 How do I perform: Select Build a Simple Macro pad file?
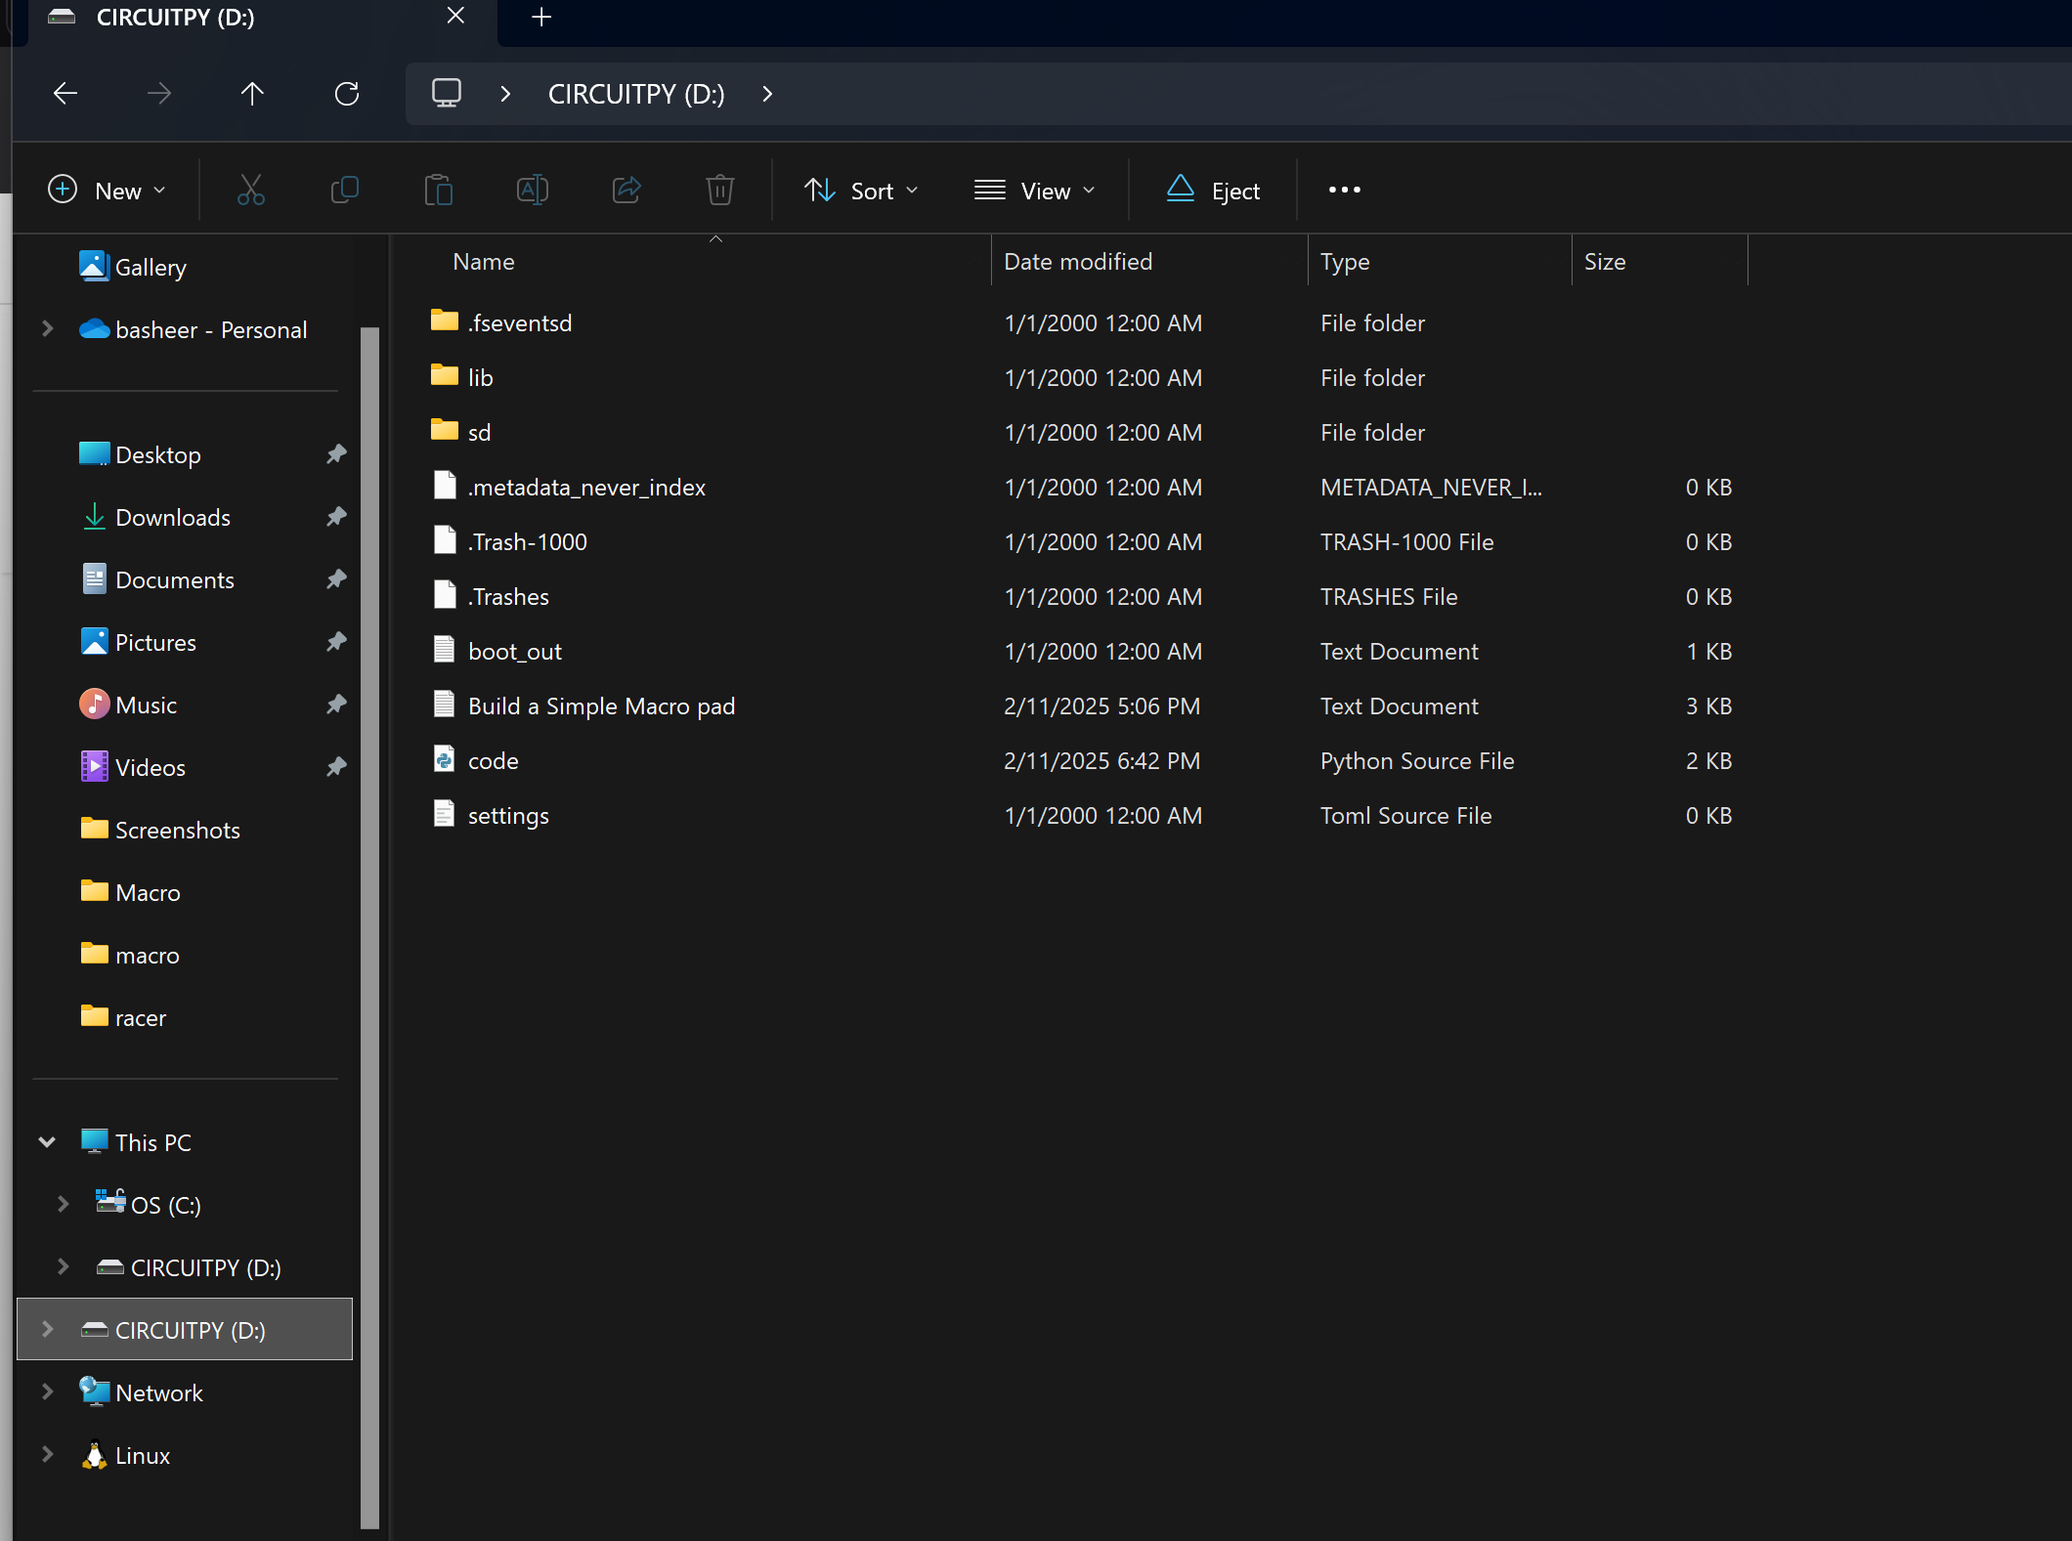pos(601,706)
